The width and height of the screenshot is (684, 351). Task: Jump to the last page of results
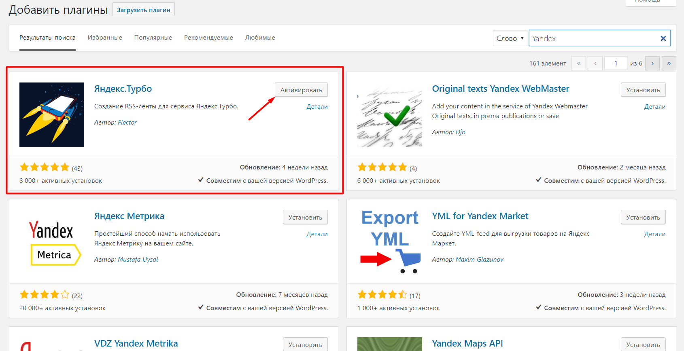[669, 63]
